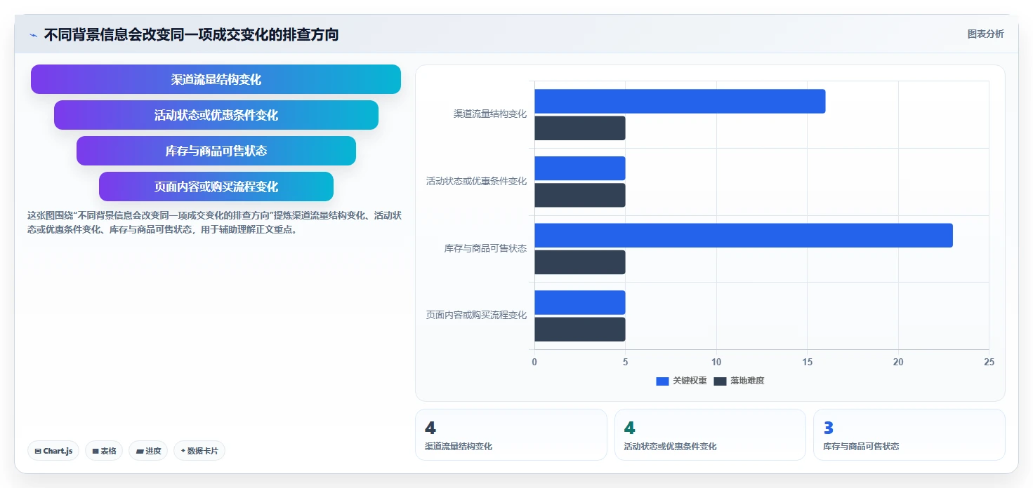1033x488 pixels.
Task: Click the dark bar for 库存与商品可售状态
Action: click(580, 262)
